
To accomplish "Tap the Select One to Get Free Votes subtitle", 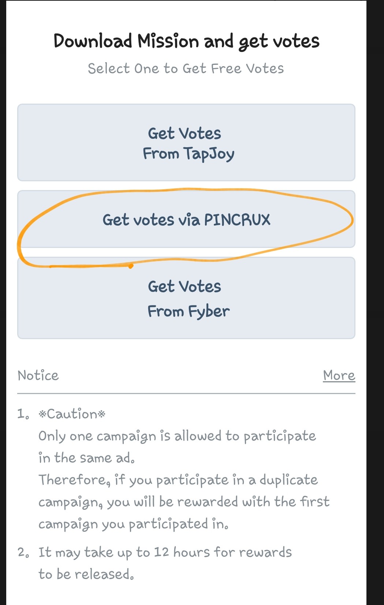I will (x=186, y=68).
